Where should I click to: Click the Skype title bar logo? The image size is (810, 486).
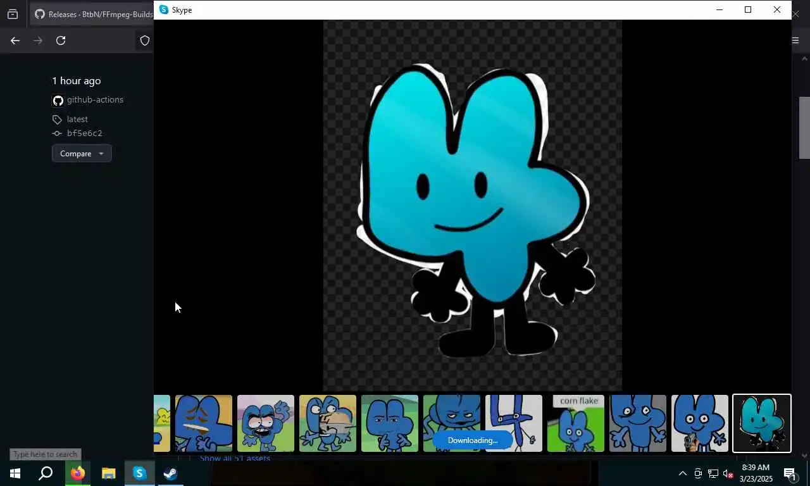164,9
